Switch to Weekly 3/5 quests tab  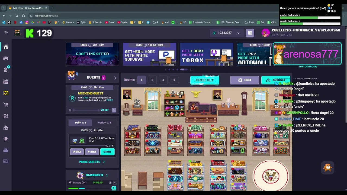coord(104,123)
